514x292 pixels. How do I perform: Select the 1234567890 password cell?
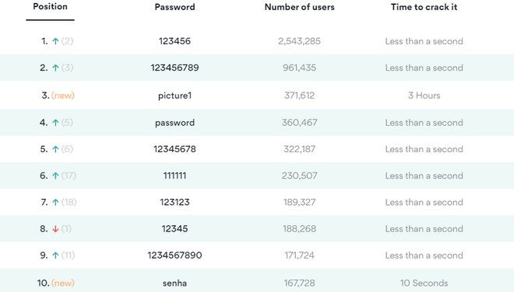(x=174, y=255)
